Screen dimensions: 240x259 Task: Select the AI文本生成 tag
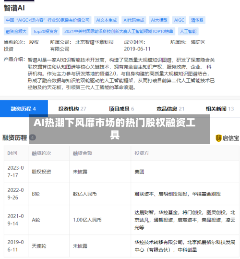click(107, 20)
